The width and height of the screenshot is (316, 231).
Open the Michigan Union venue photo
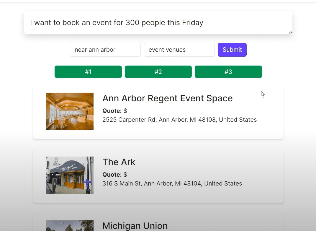pyautogui.click(x=70, y=226)
